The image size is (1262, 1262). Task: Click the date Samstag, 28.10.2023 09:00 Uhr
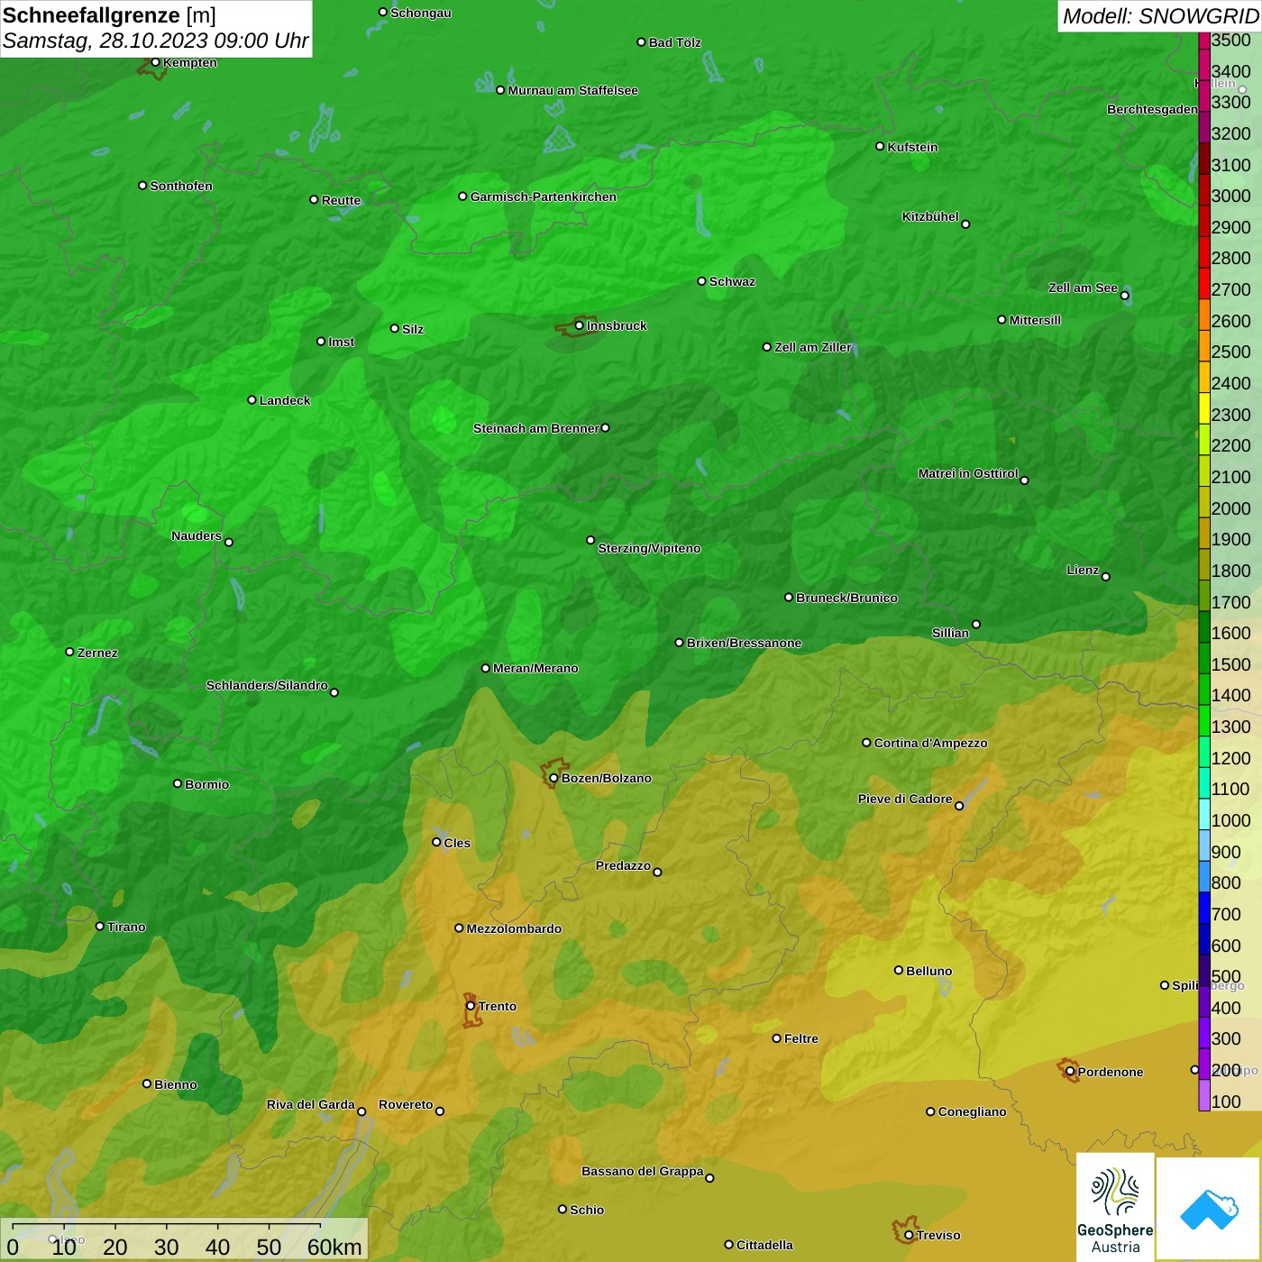[155, 41]
